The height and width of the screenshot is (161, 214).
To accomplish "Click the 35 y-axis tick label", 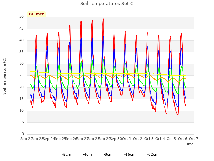I will [x=21, y=52].
